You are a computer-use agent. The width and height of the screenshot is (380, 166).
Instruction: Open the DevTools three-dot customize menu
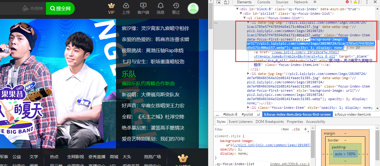point(367,2)
